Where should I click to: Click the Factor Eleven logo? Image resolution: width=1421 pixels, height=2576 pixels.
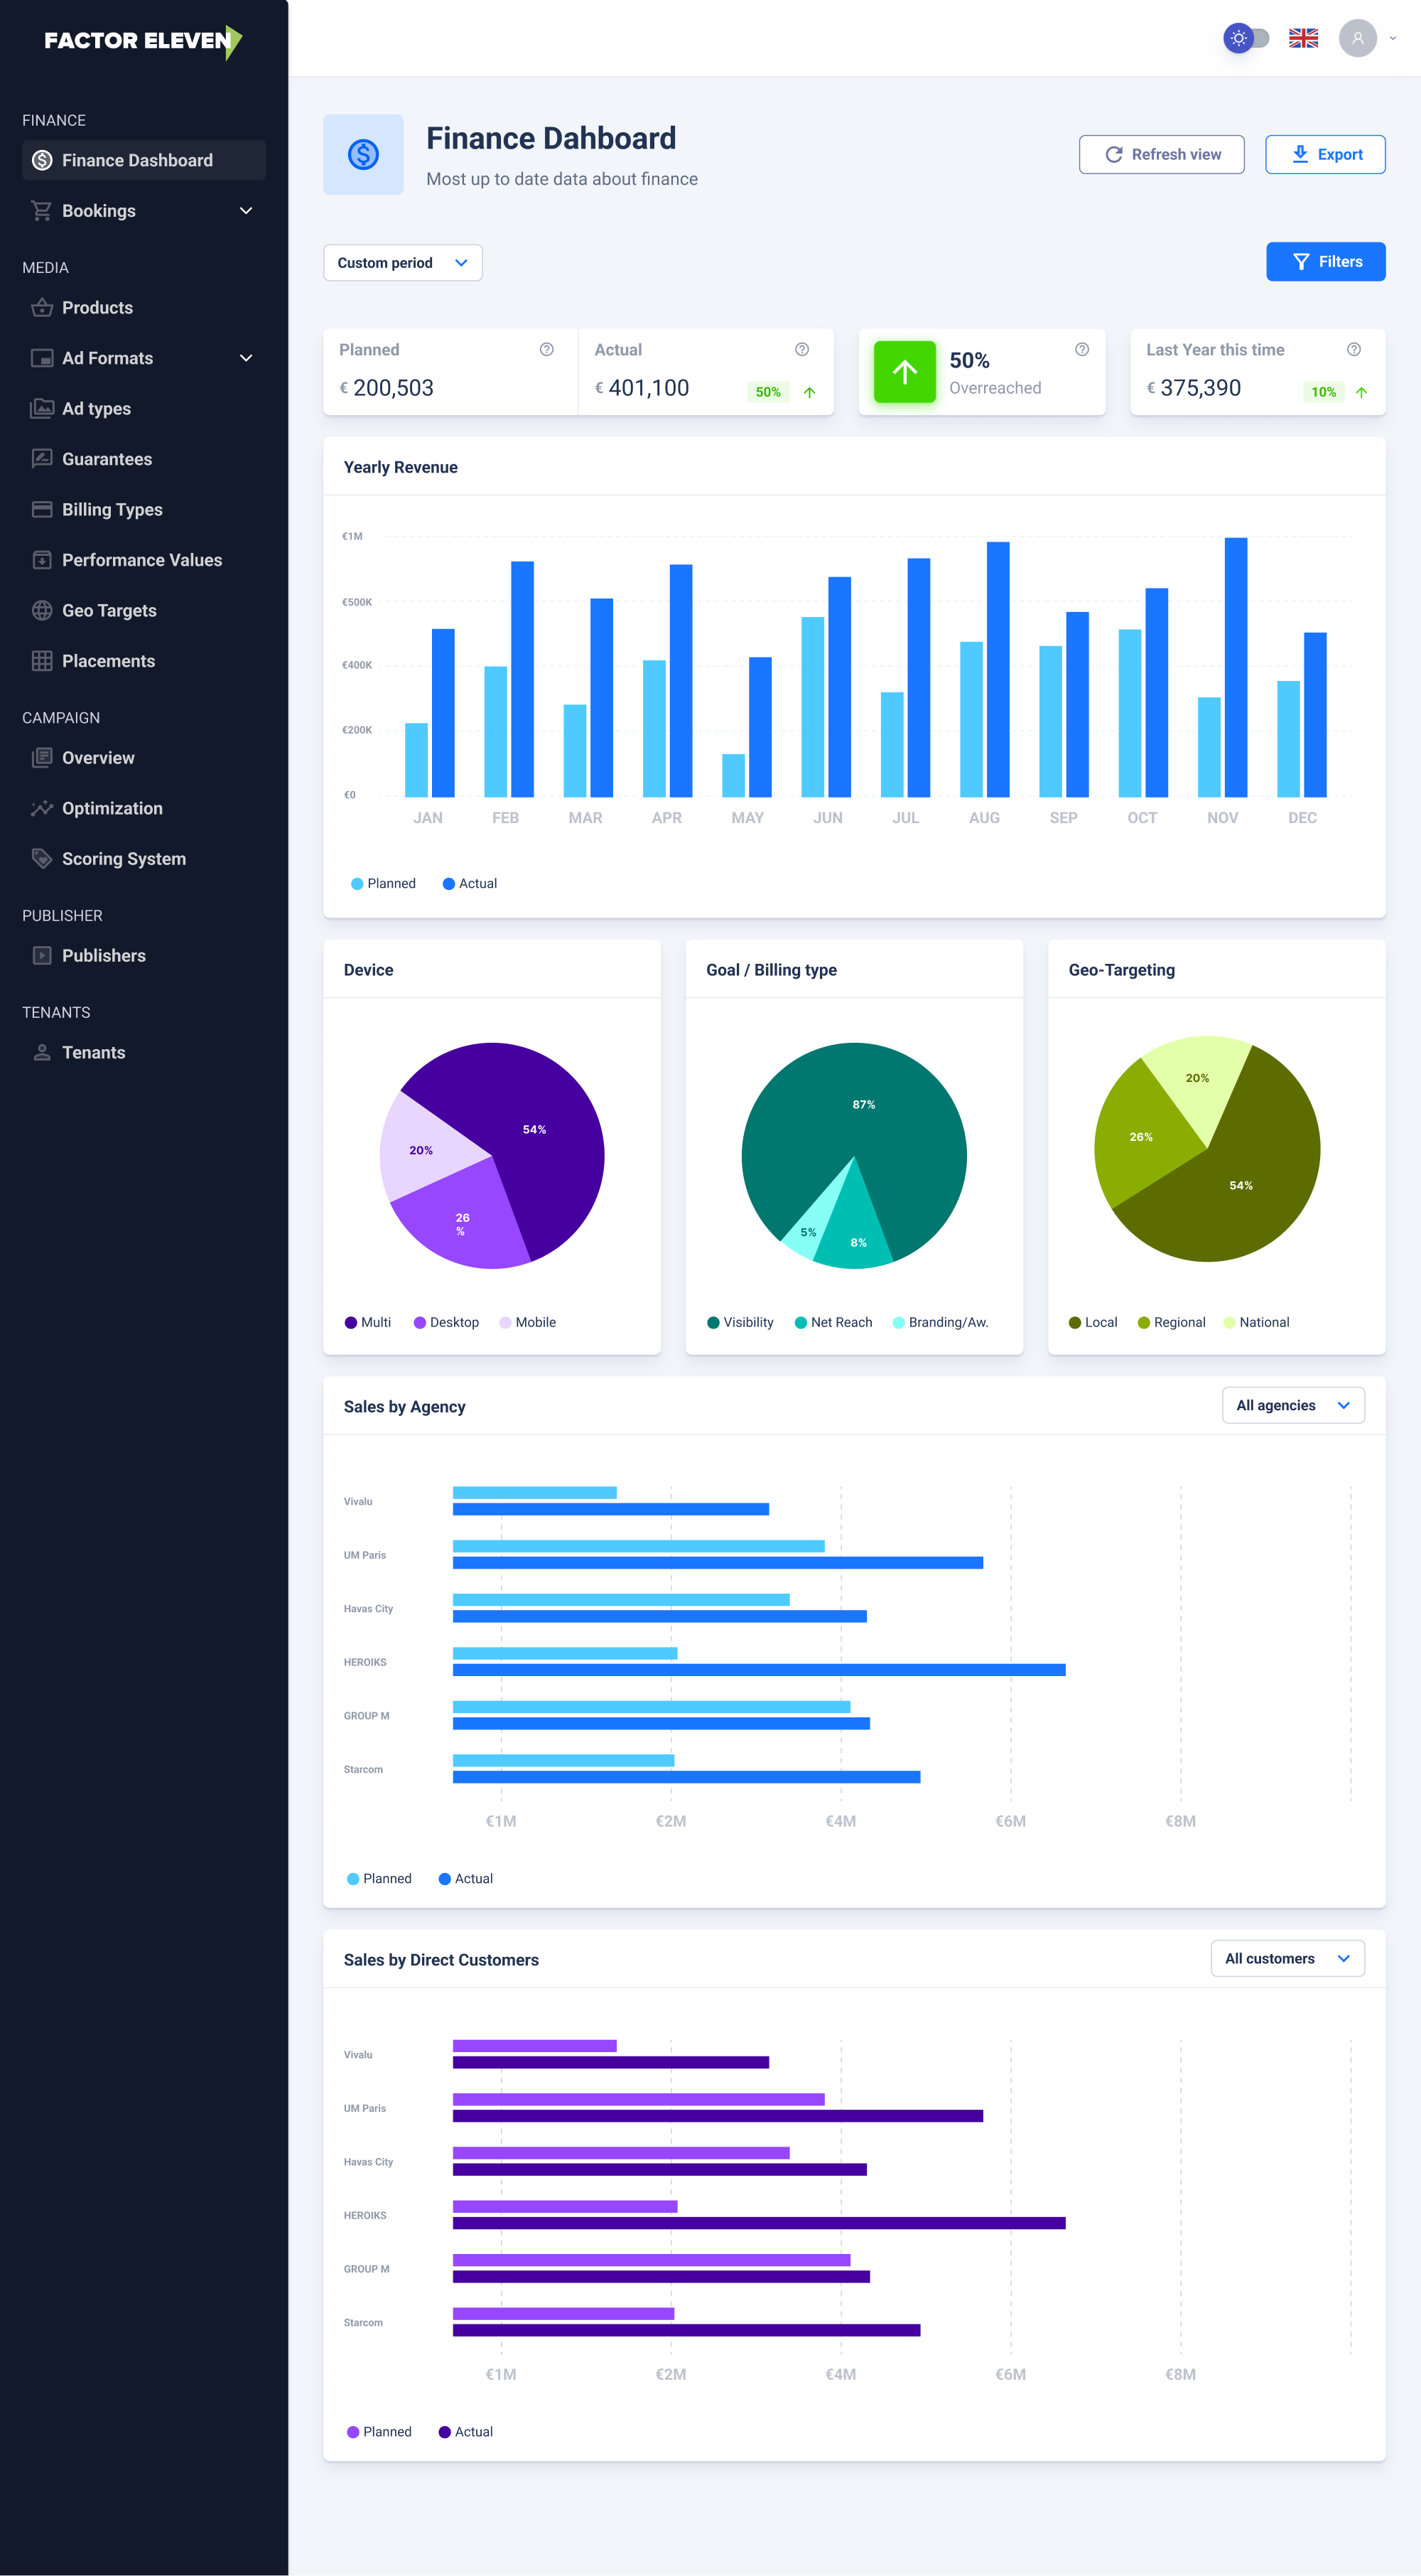(x=143, y=41)
